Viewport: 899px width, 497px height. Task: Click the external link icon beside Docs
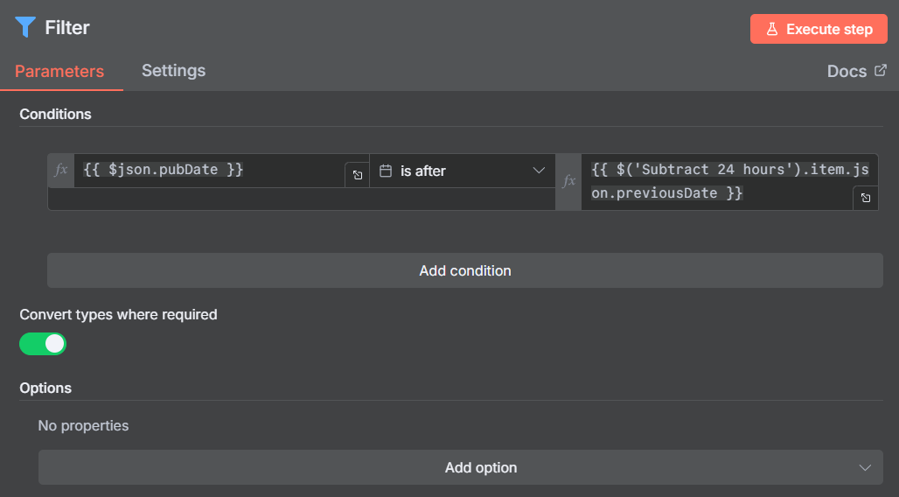[x=881, y=71]
